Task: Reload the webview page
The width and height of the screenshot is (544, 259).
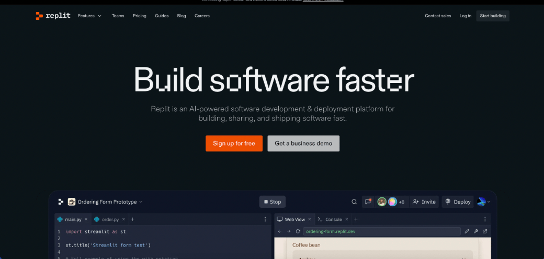Action: (x=298, y=231)
